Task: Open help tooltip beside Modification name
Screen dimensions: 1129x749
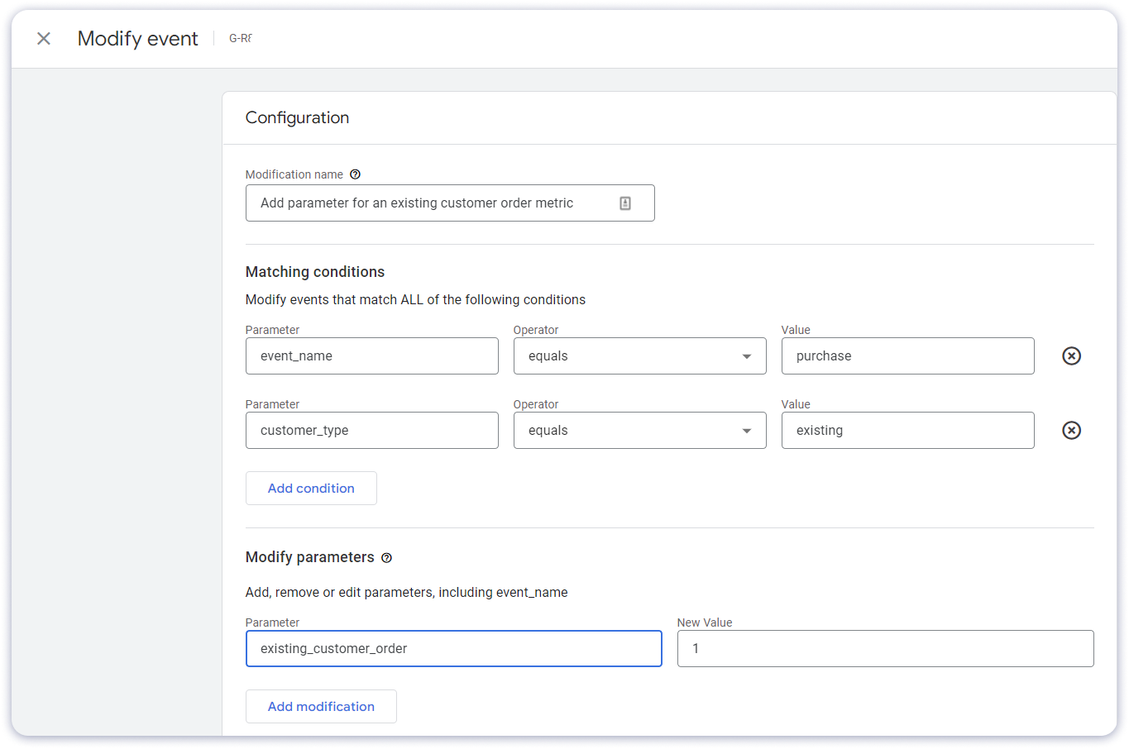Action: point(356,174)
